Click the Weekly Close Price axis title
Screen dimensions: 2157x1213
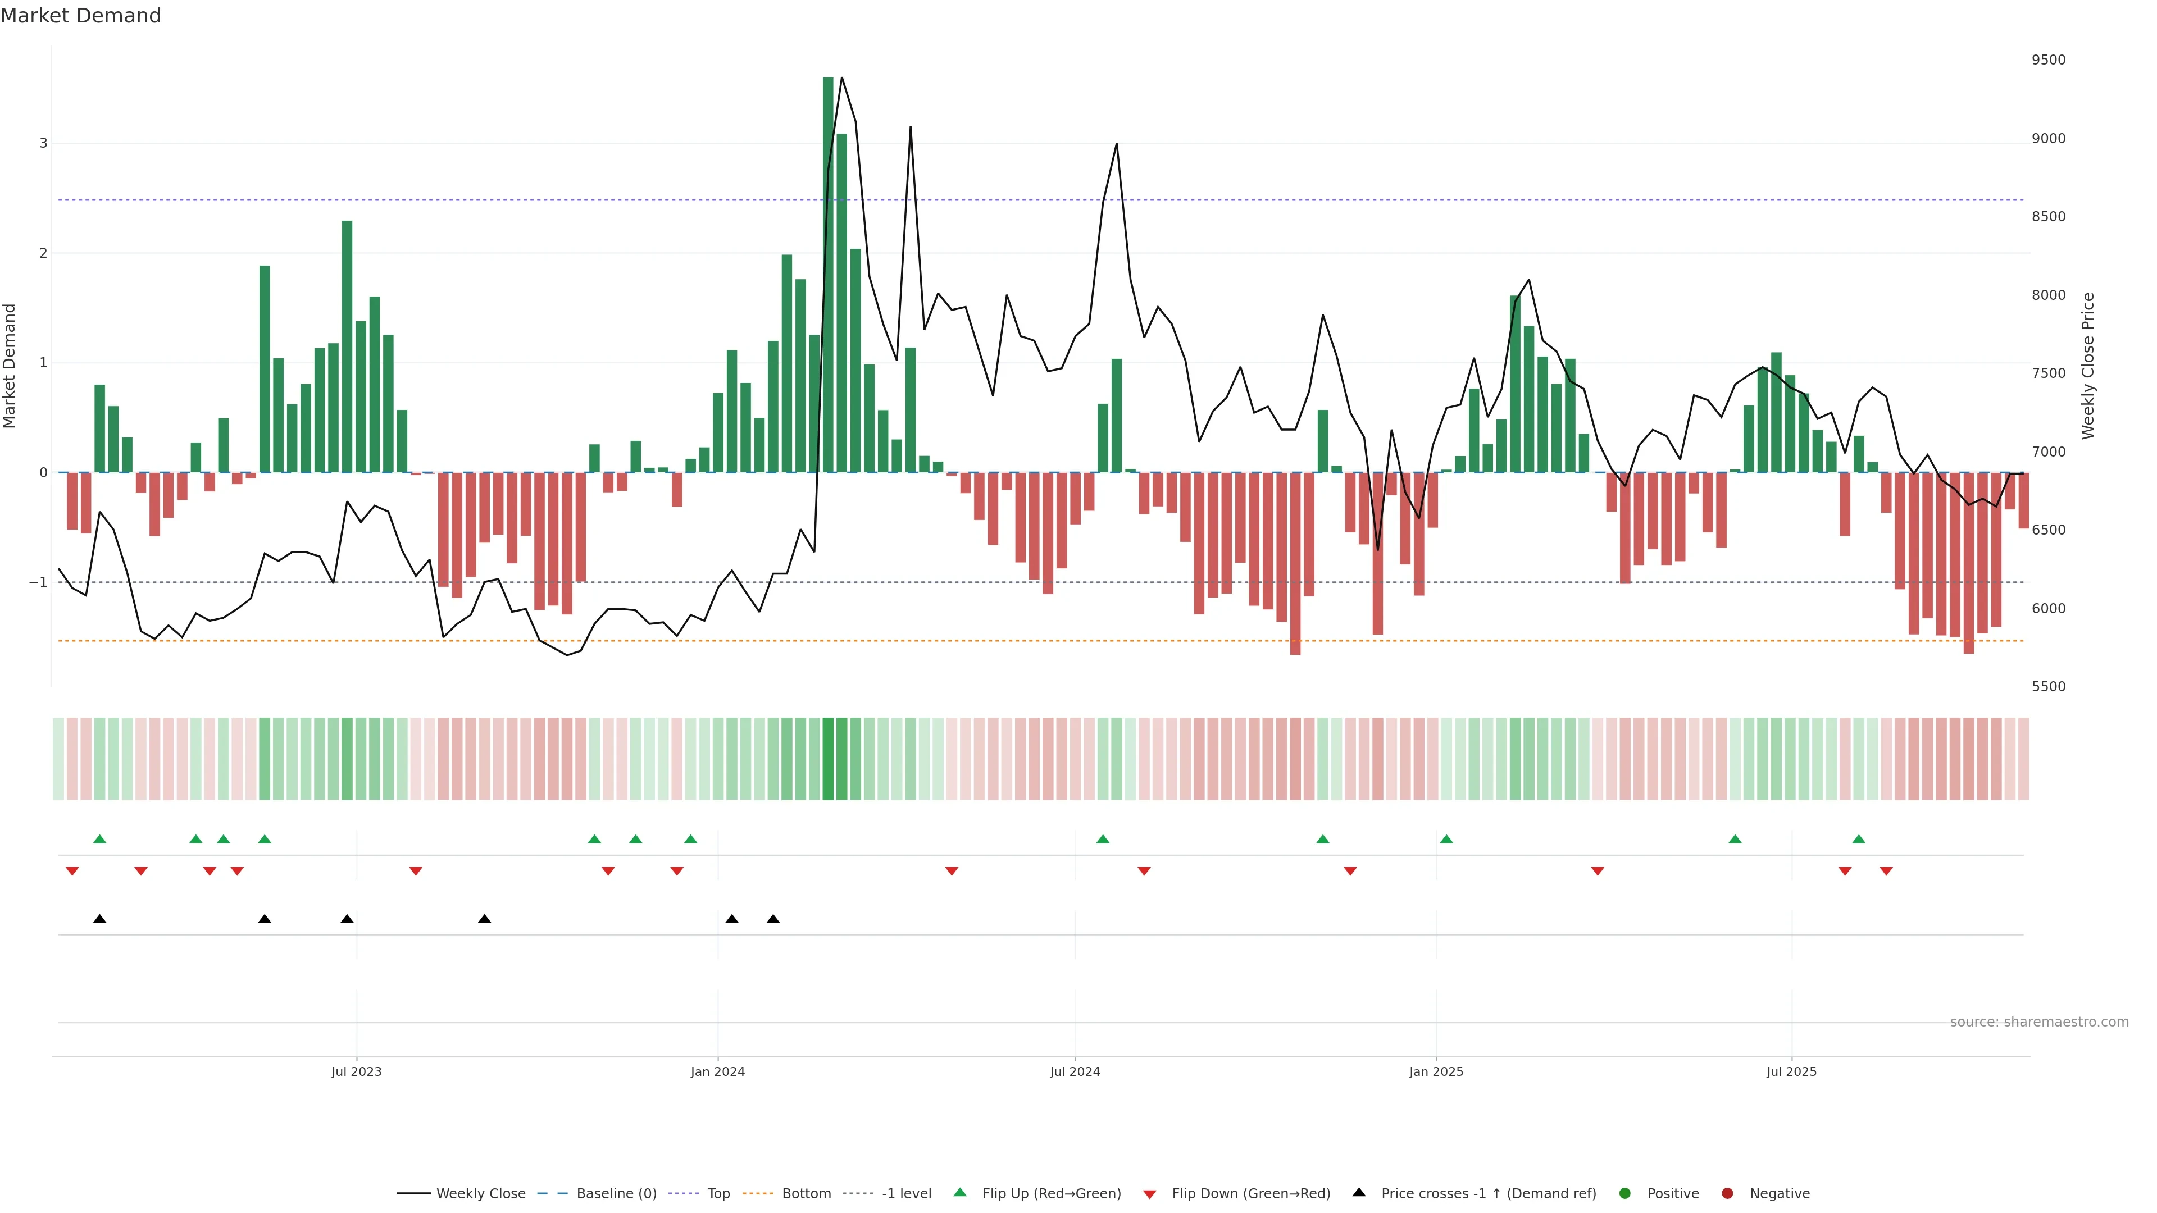2087,366
